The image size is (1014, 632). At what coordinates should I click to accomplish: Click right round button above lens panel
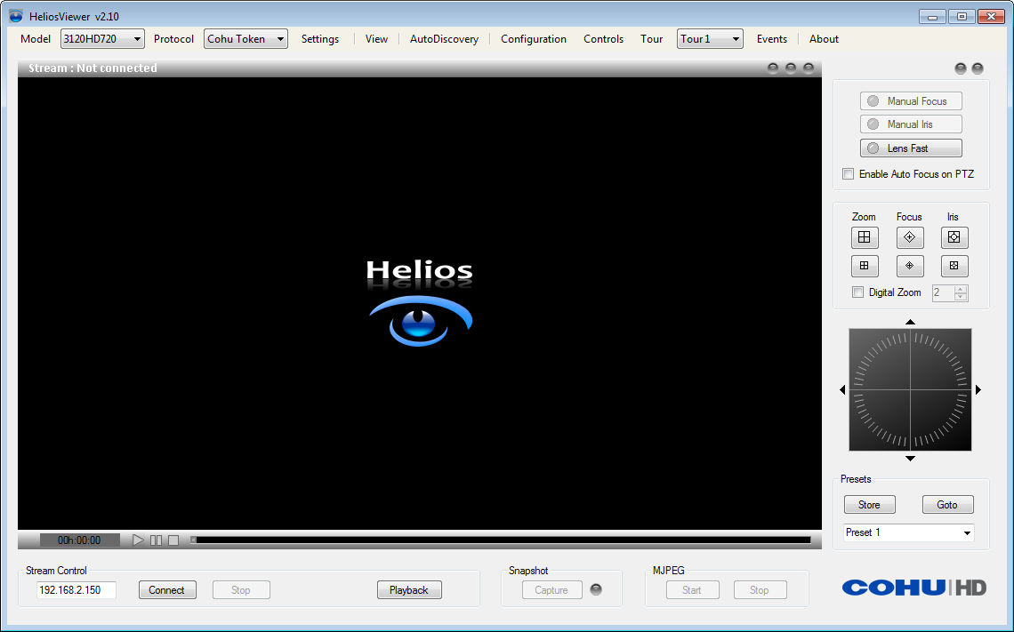point(978,68)
